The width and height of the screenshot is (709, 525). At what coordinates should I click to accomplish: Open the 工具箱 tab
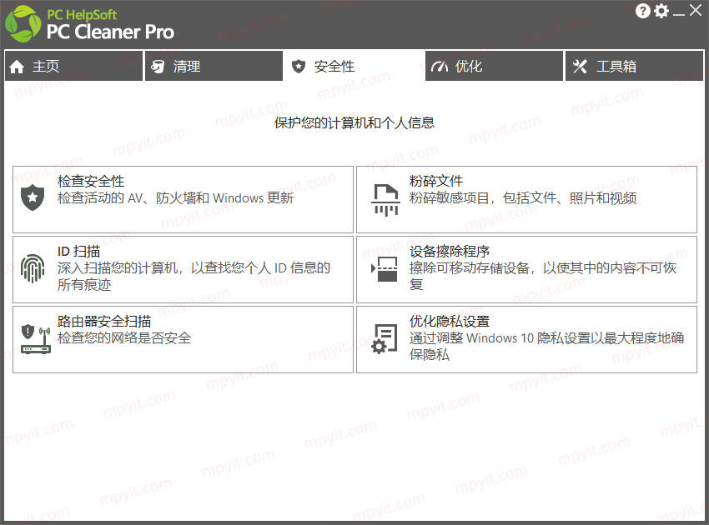pyautogui.click(x=635, y=66)
